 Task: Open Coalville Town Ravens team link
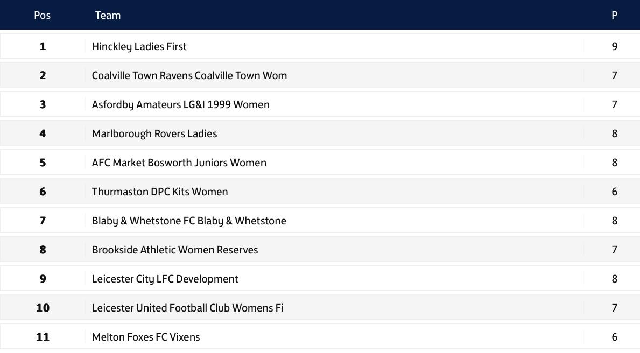coord(189,75)
